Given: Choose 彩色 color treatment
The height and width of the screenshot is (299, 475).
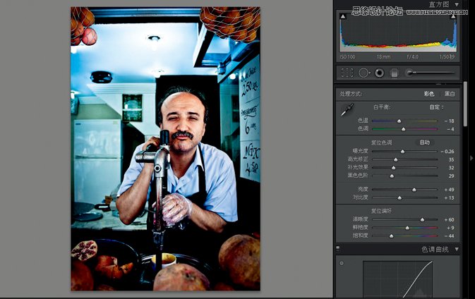Looking at the screenshot, I should pos(428,94).
